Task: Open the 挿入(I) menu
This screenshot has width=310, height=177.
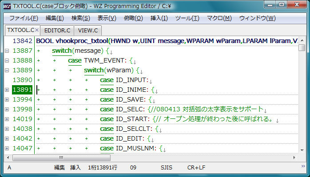Action: coord(159,18)
